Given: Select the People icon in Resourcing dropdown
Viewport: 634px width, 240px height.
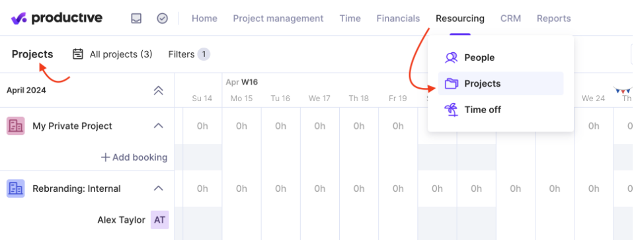Looking at the screenshot, I should [x=452, y=58].
